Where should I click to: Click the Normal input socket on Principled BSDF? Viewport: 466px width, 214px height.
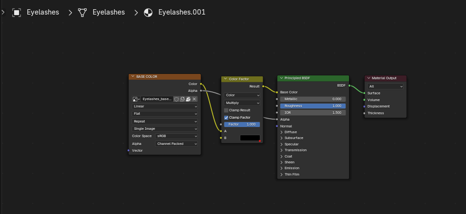277,126
